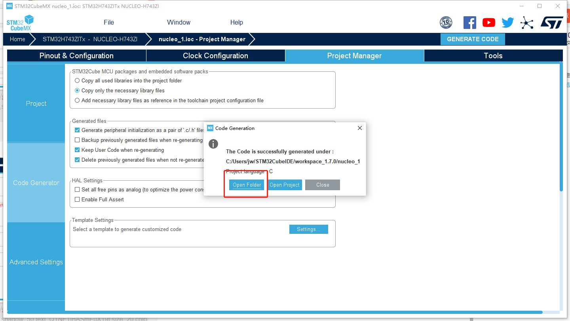
Task: Toggle Keep User Code when re-generating
Action: click(x=77, y=150)
